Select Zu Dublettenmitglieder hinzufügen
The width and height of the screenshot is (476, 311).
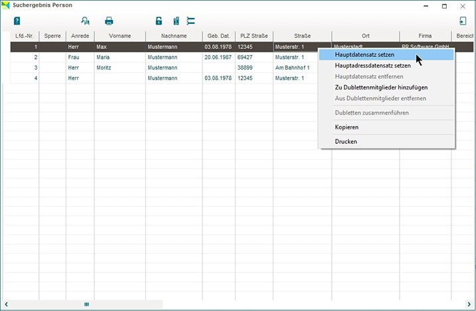(386, 88)
